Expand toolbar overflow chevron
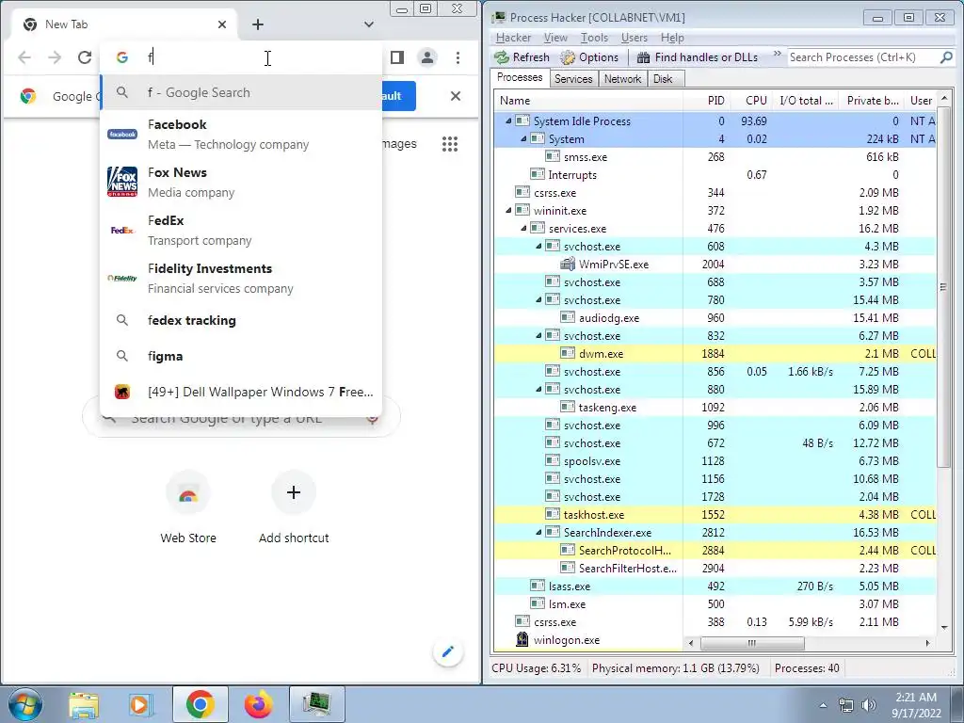964x723 pixels. tap(777, 54)
